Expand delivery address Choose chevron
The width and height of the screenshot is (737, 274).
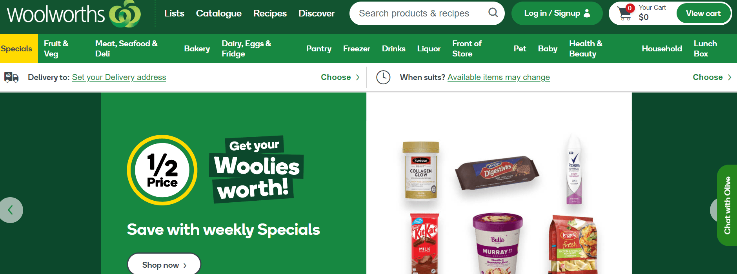358,77
